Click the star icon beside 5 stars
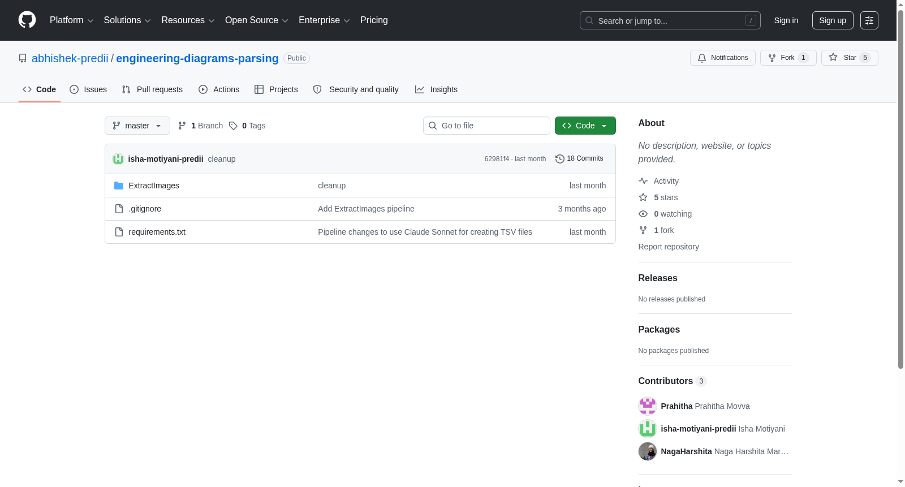This screenshot has width=905, height=487. (x=643, y=197)
